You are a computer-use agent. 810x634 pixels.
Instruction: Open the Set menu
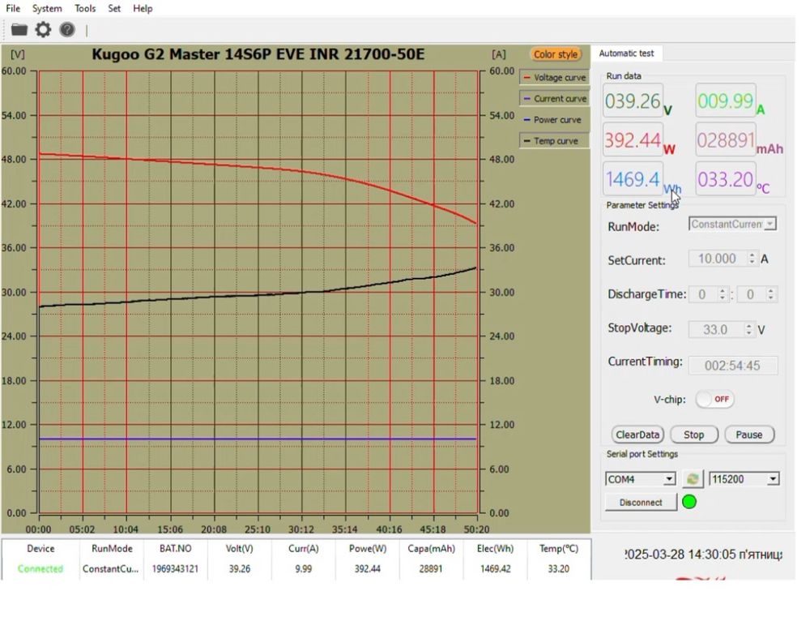(x=114, y=8)
